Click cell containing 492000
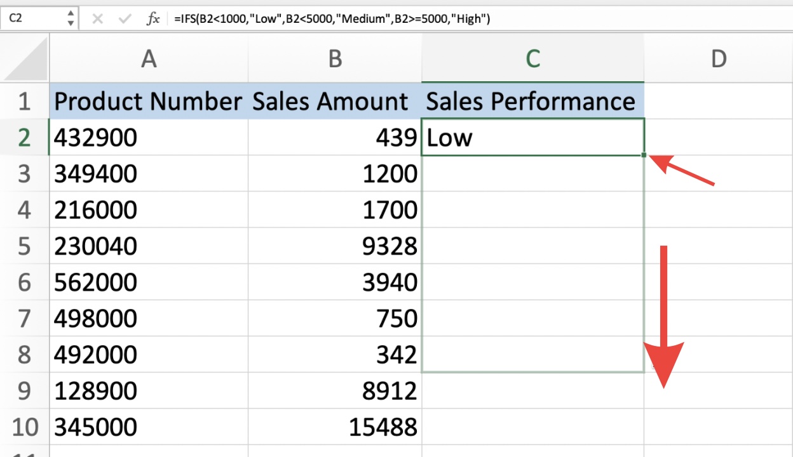793x457 pixels. [x=149, y=354]
